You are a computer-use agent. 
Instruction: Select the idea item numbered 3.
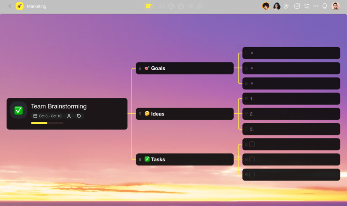click(291, 129)
